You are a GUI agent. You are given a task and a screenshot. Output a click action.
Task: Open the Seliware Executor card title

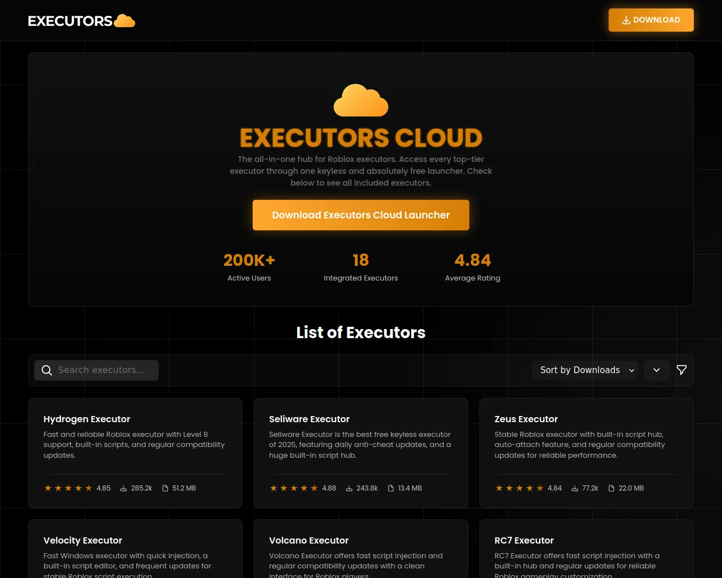click(x=309, y=419)
